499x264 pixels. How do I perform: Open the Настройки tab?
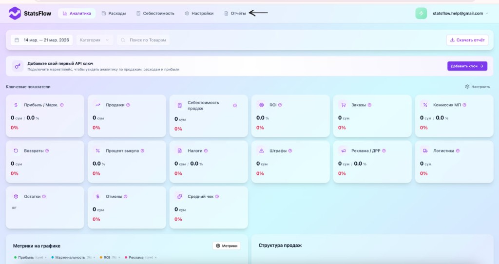coord(199,13)
